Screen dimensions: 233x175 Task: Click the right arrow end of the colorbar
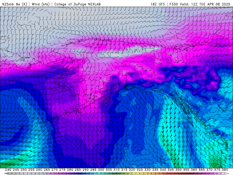pos(227,174)
